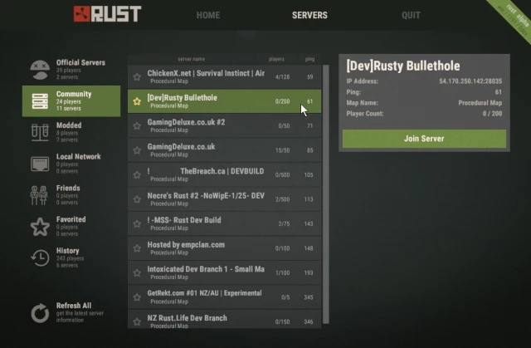
Task: Click the Join Server button
Action: (424, 138)
